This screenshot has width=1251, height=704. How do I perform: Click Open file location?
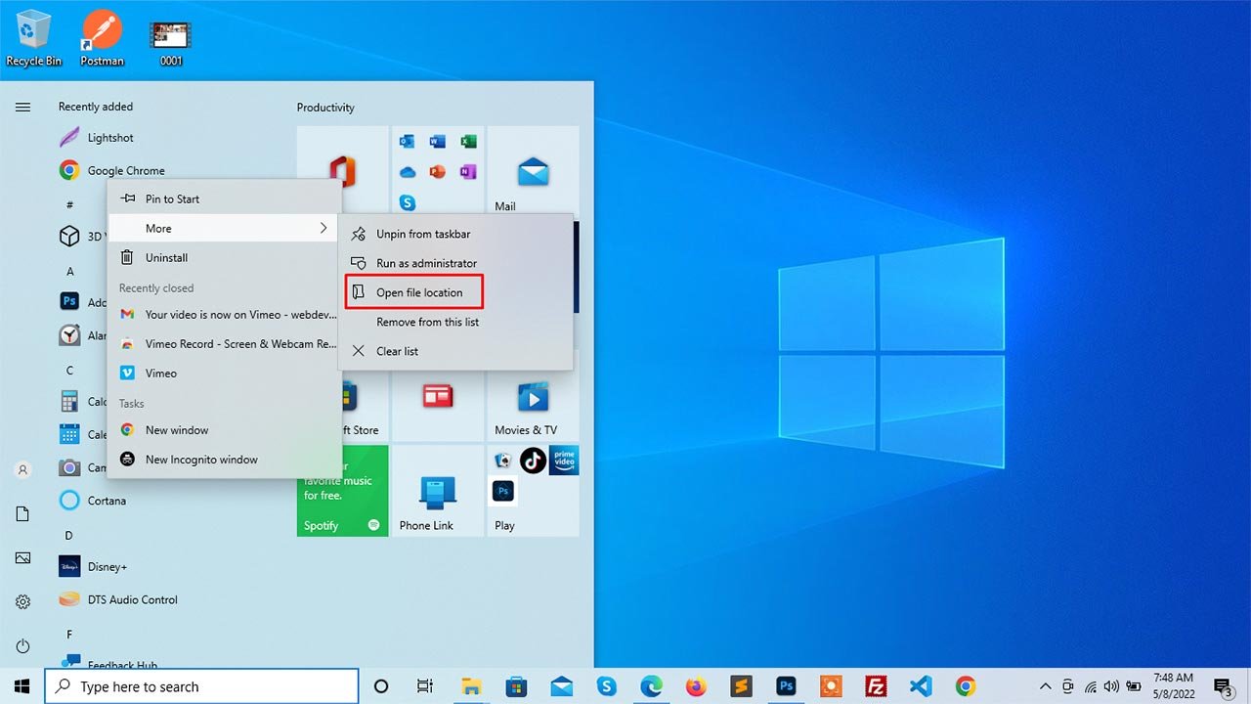click(x=414, y=292)
